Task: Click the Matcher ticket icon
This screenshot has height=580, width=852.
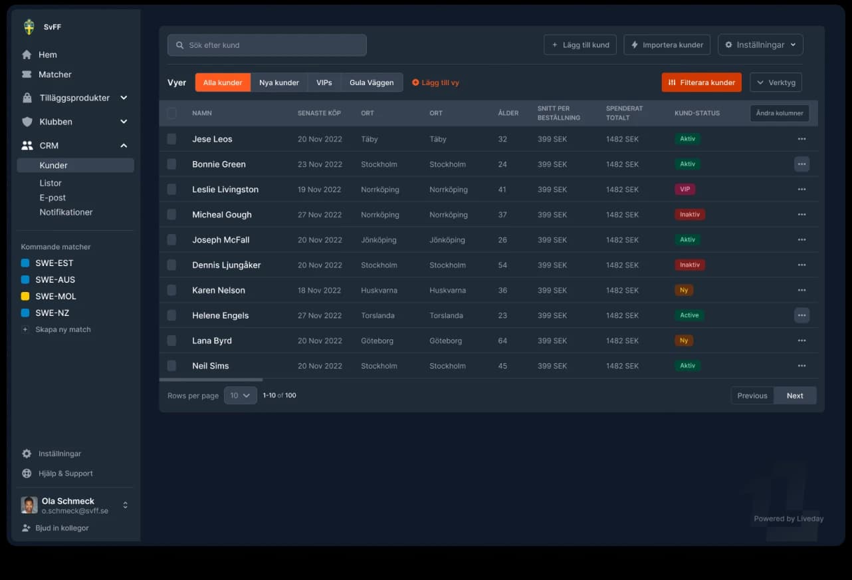Action: [27, 74]
